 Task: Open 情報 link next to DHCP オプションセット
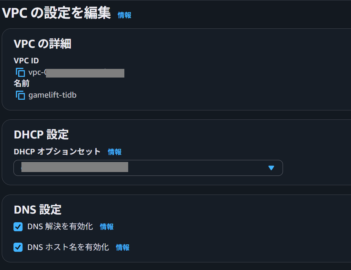[x=115, y=152]
